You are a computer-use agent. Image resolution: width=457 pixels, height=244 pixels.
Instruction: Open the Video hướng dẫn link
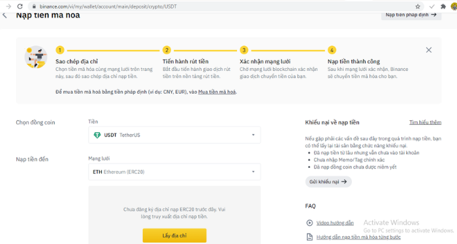pyautogui.click(x=335, y=223)
